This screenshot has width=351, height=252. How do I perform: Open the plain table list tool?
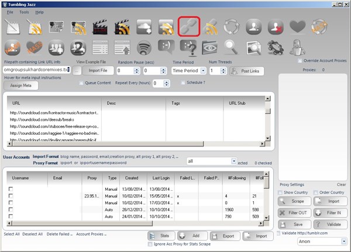point(100,47)
